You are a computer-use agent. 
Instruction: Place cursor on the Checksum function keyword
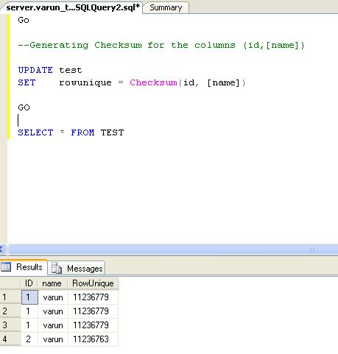[153, 82]
